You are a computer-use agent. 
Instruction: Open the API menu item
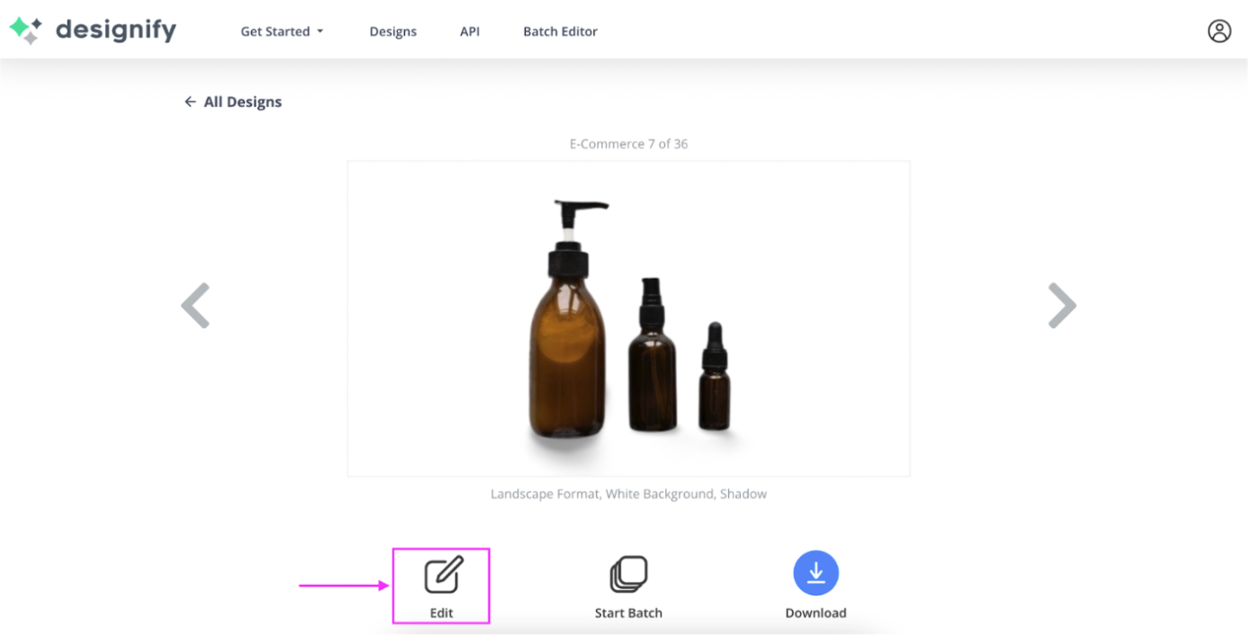(470, 31)
